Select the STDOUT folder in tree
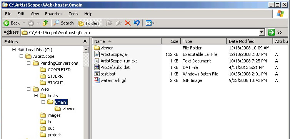This screenshot has width=290, height=139. pos(55,83)
